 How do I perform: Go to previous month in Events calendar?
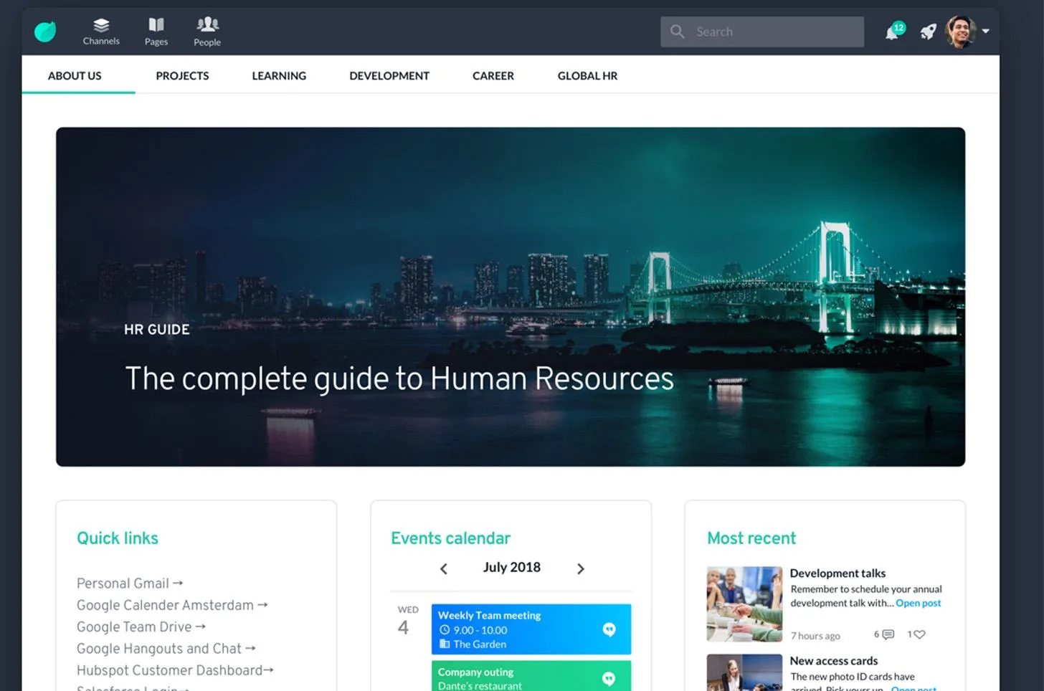pyautogui.click(x=443, y=569)
